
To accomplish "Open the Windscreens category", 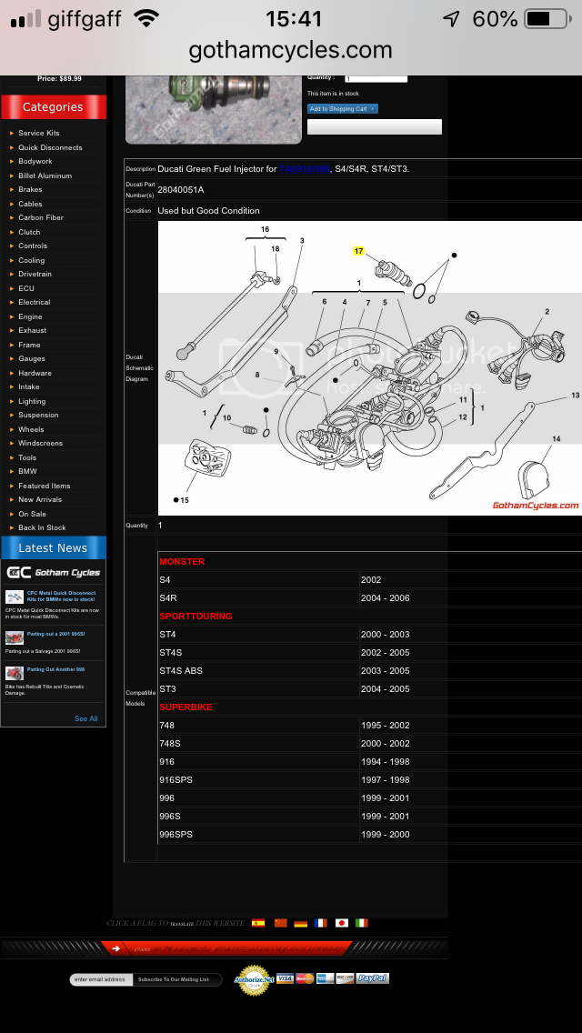I will [40, 444].
